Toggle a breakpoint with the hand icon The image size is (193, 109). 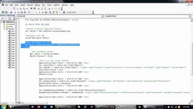[39, 9]
